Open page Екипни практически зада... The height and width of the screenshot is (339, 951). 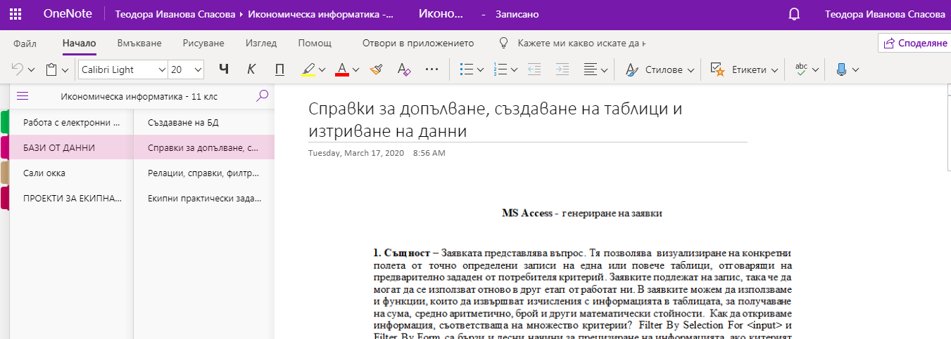pyautogui.click(x=204, y=199)
